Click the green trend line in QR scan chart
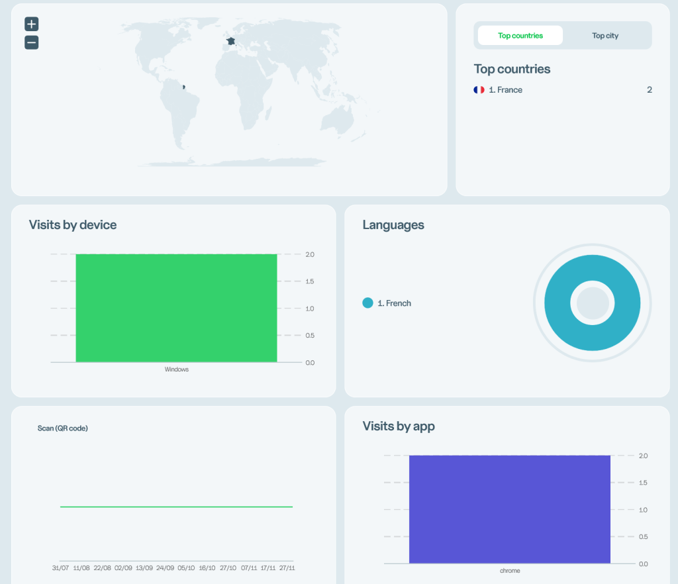This screenshot has height=584, width=678. pyautogui.click(x=176, y=506)
